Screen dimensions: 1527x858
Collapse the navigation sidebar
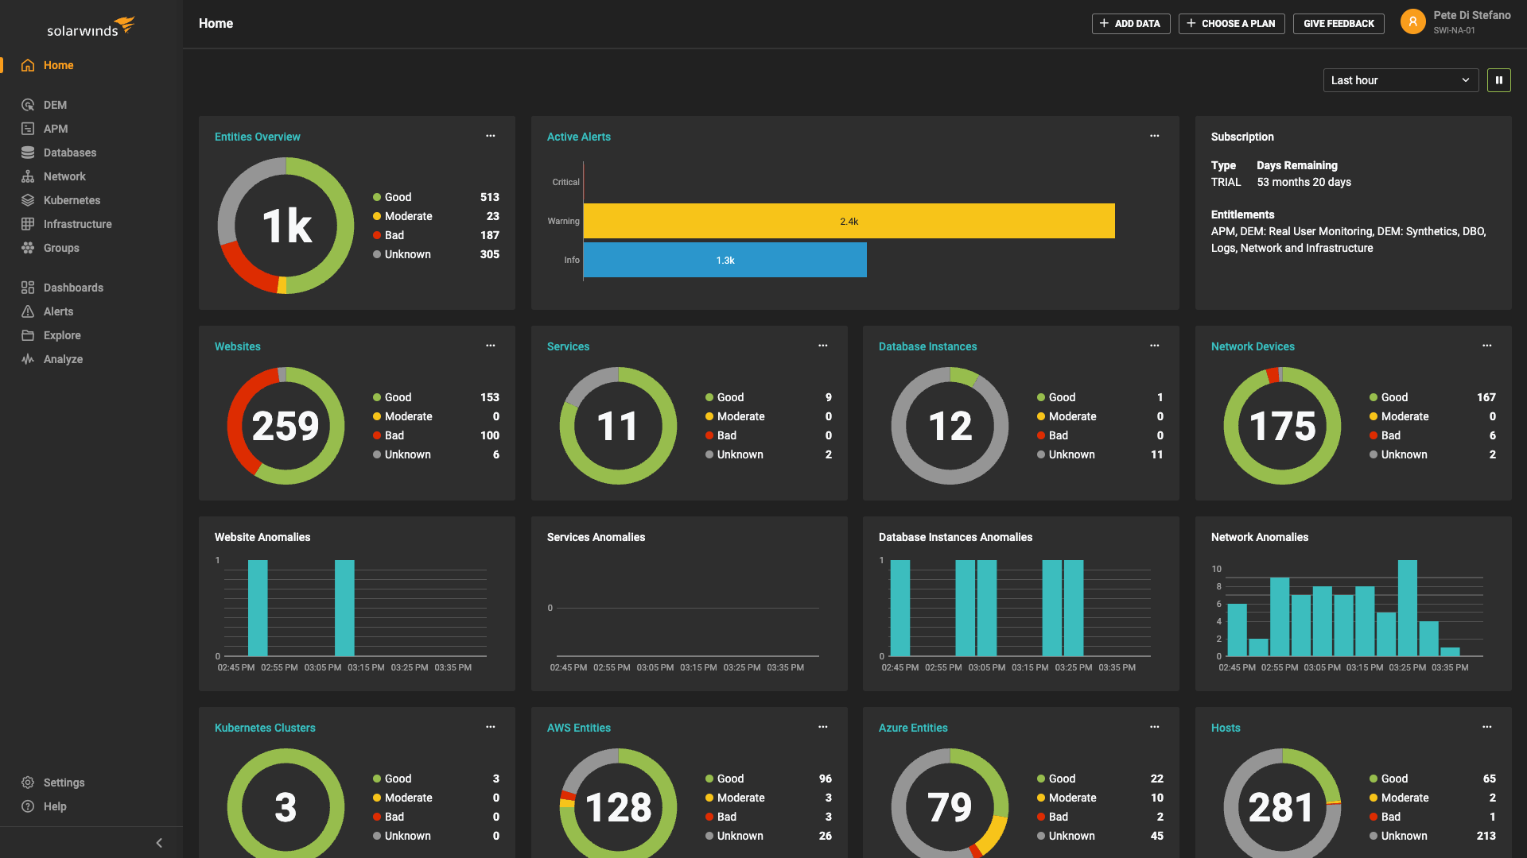[x=158, y=842]
